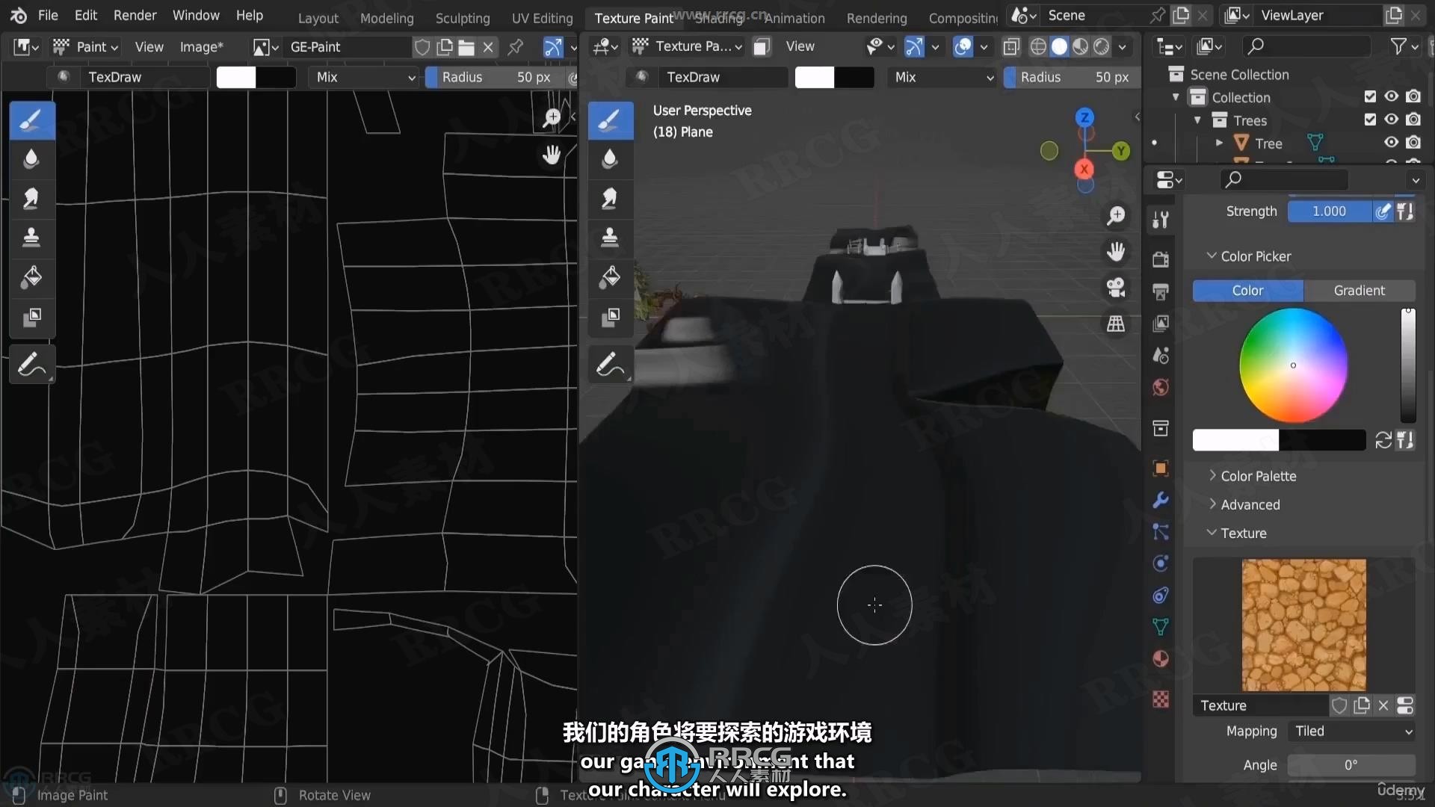Select the Annotate tool in 3D viewport
The width and height of the screenshot is (1435, 807).
pyautogui.click(x=610, y=365)
